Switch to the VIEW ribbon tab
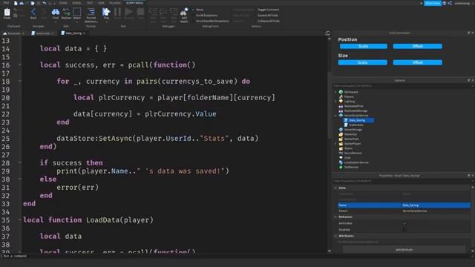 pyautogui.click(x=101, y=3)
